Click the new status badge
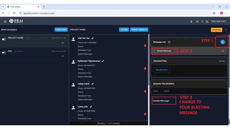This screenshot has width=230, height=129. (27, 38)
